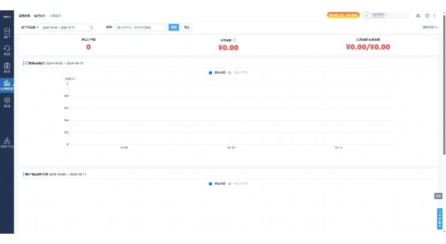Toggle blue legend series in order trend chart
The image size is (446, 244).
coord(217,73)
